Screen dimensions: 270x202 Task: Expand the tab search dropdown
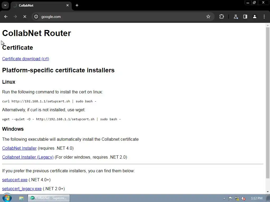5,5
